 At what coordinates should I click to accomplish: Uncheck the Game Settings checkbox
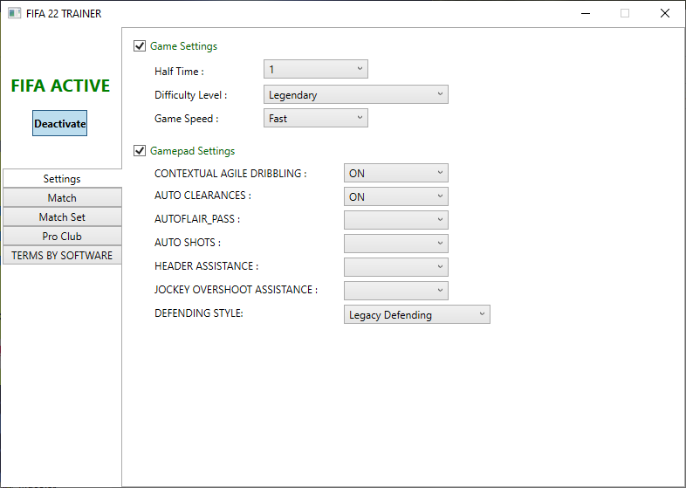(140, 46)
